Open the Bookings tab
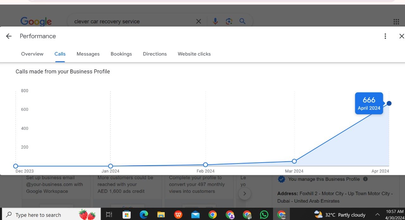 coord(121,54)
